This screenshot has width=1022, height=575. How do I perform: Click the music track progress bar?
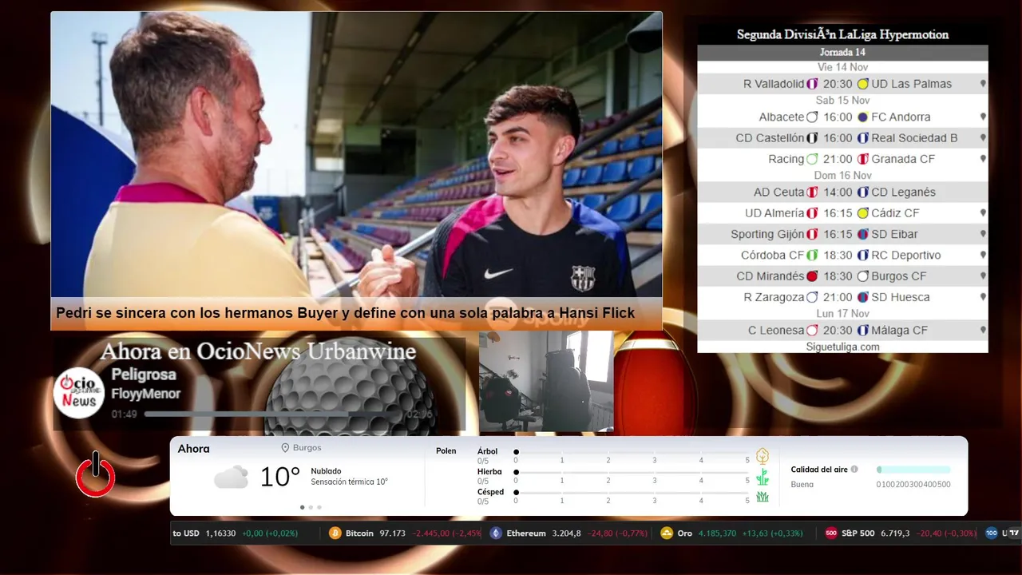click(x=274, y=414)
